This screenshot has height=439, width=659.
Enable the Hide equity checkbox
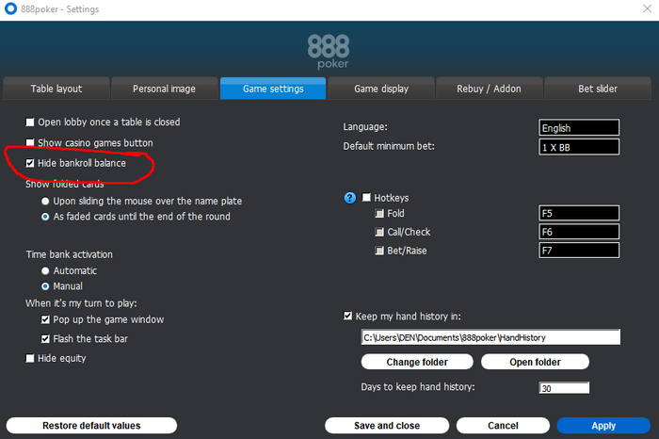(x=30, y=358)
